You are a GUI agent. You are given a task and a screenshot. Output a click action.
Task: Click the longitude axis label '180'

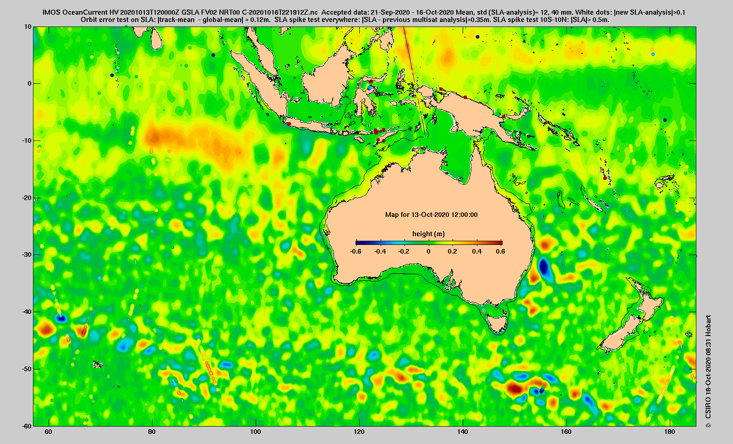669,432
